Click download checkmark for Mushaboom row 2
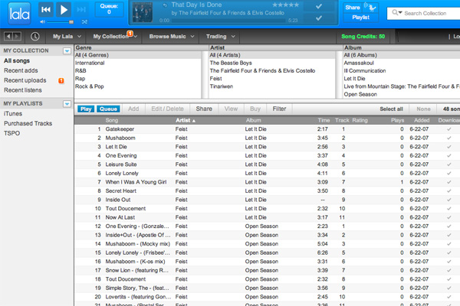The width and height of the screenshot is (460, 306). point(449,138)
